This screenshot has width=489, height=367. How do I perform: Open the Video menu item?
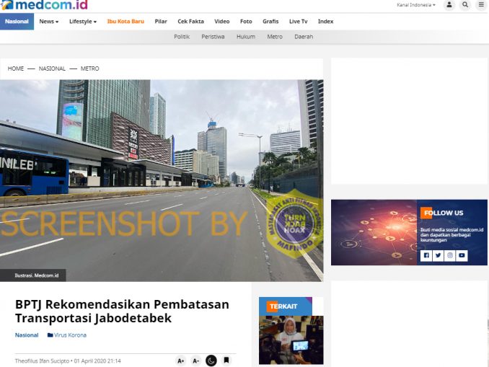coord(221,22)
